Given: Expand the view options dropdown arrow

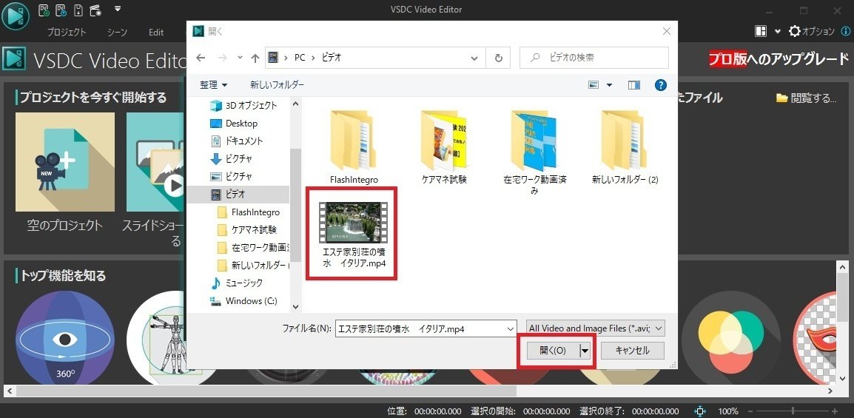Looking at the screenshot, I should [610, 85].
